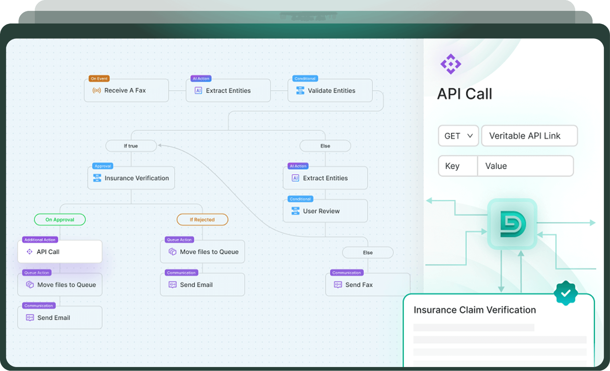This screenshot has height=371, width=610.
Task: Click the User Review conditional icon
Action: (296, 211)
